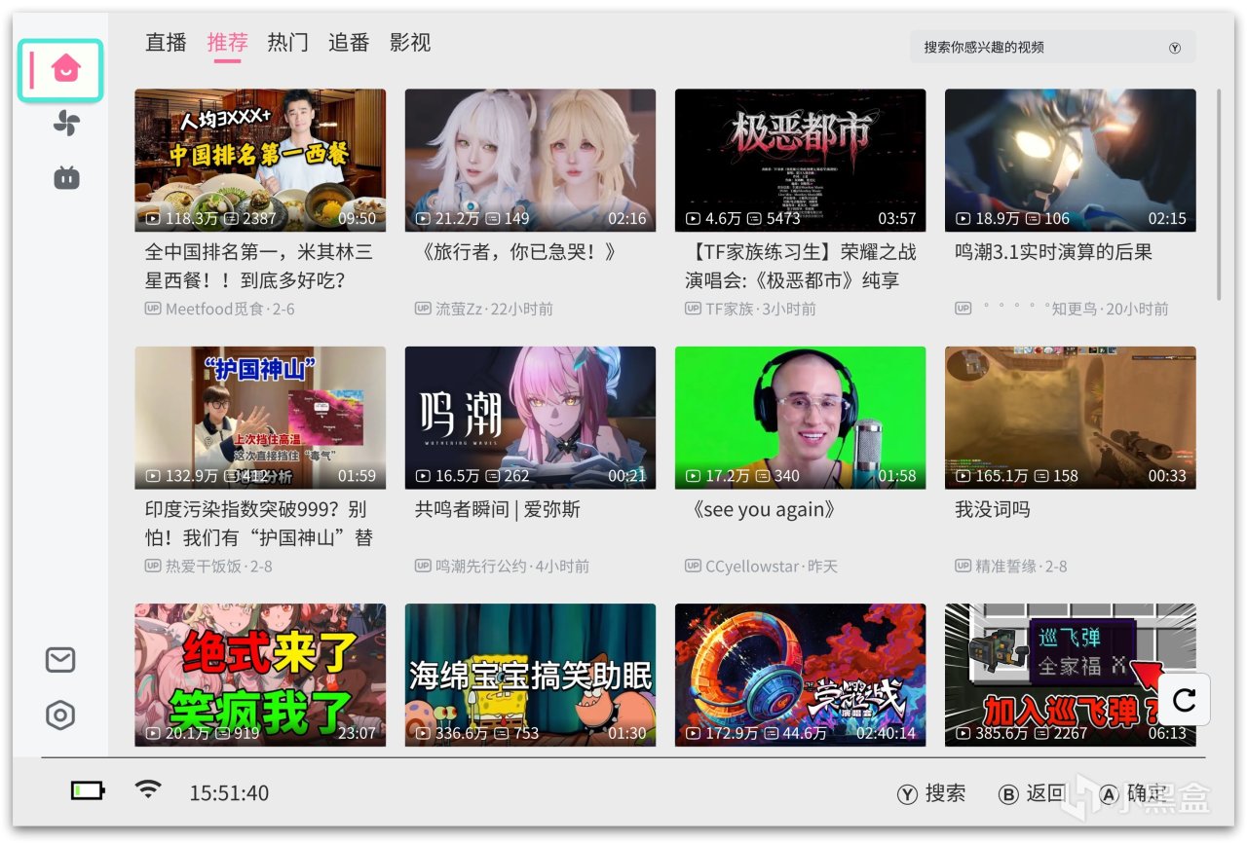Open the Ultraman-style video thumbnail
1247x843 pixels.
1070,161
